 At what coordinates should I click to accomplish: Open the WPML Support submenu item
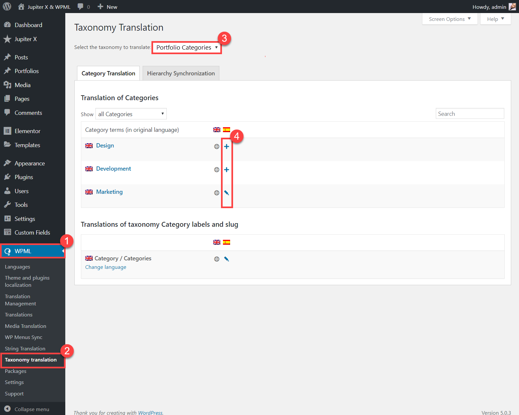[x=14, y=394]
